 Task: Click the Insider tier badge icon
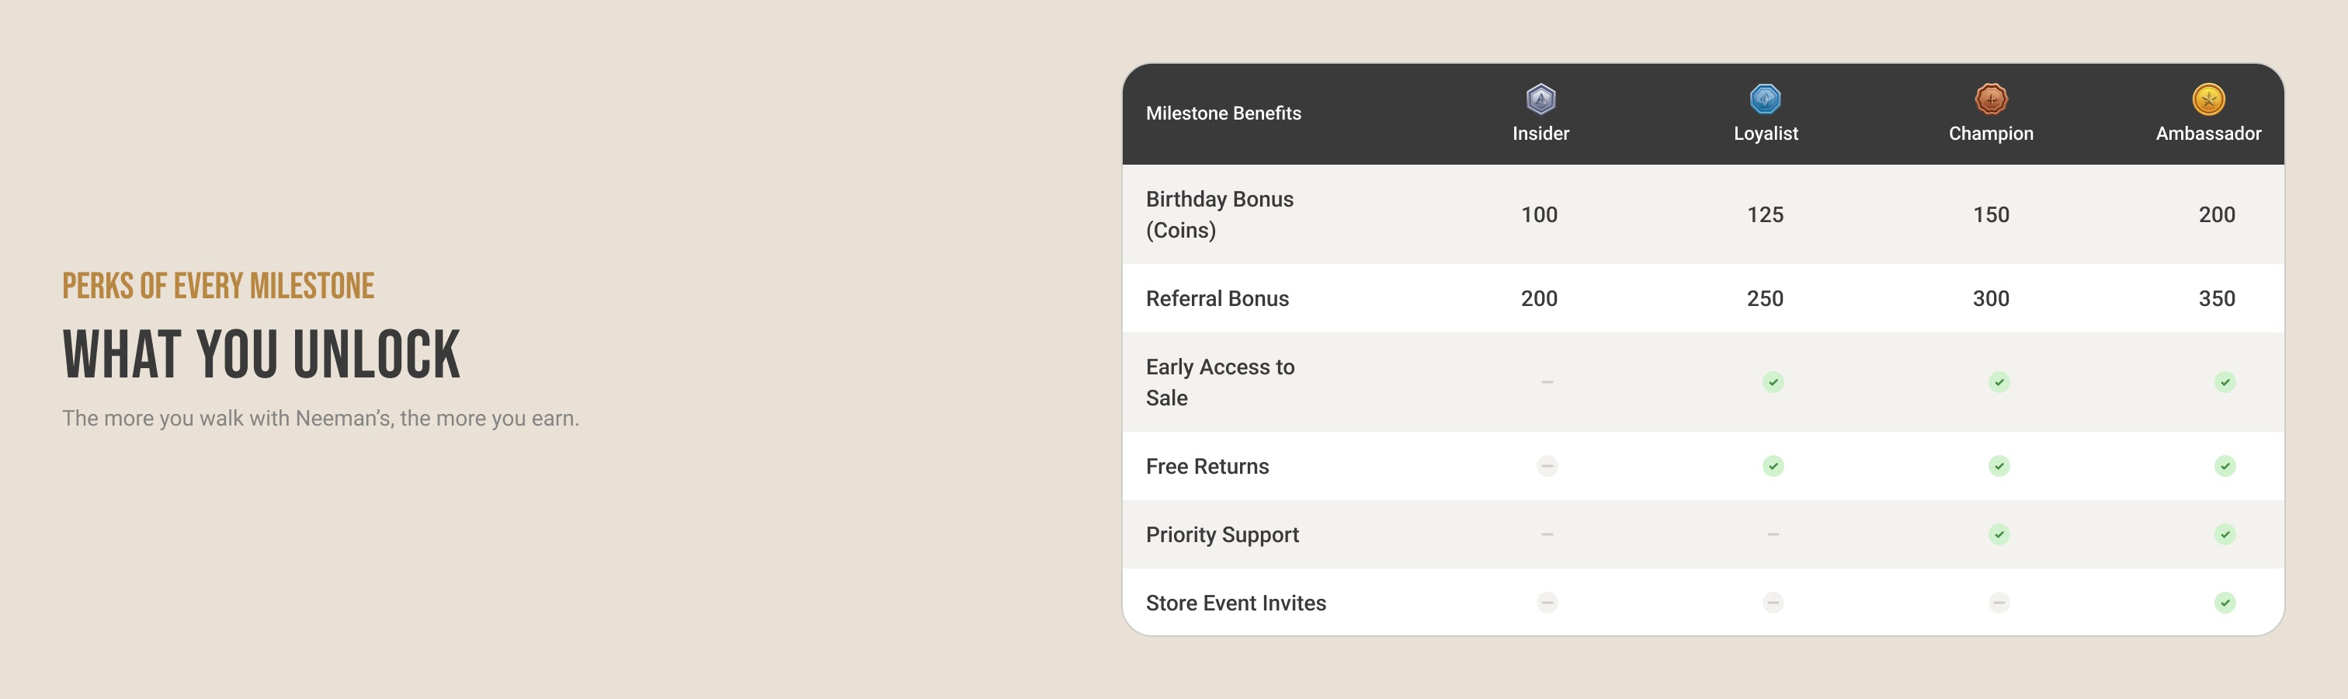click(x=1540, y=99)
